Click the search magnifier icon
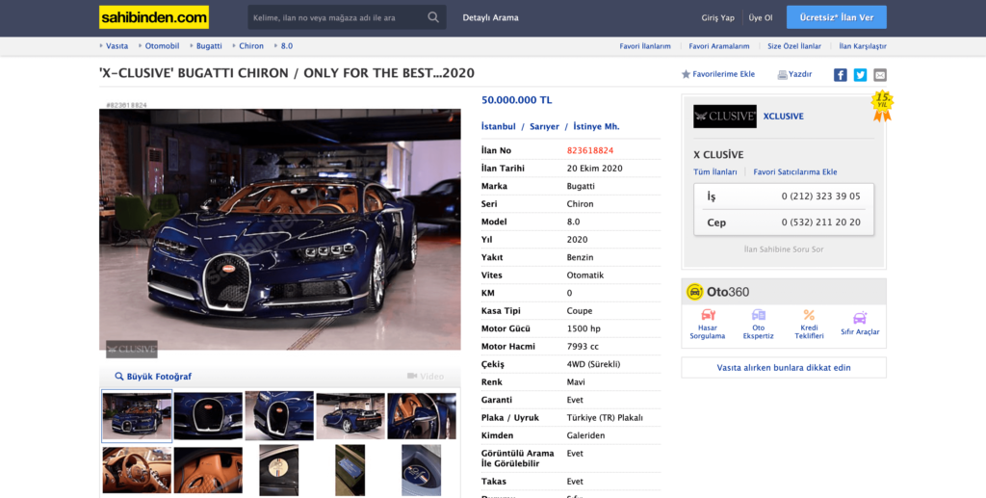986x498 pixels. [x=433, y=17]
